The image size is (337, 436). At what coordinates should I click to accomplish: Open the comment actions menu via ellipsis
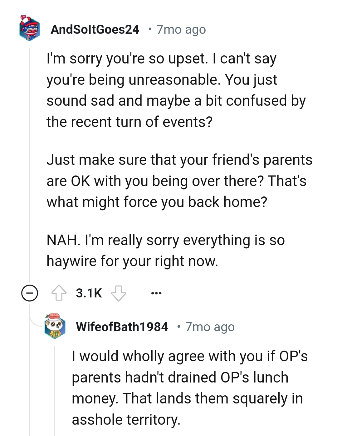(x=156, y=293)
